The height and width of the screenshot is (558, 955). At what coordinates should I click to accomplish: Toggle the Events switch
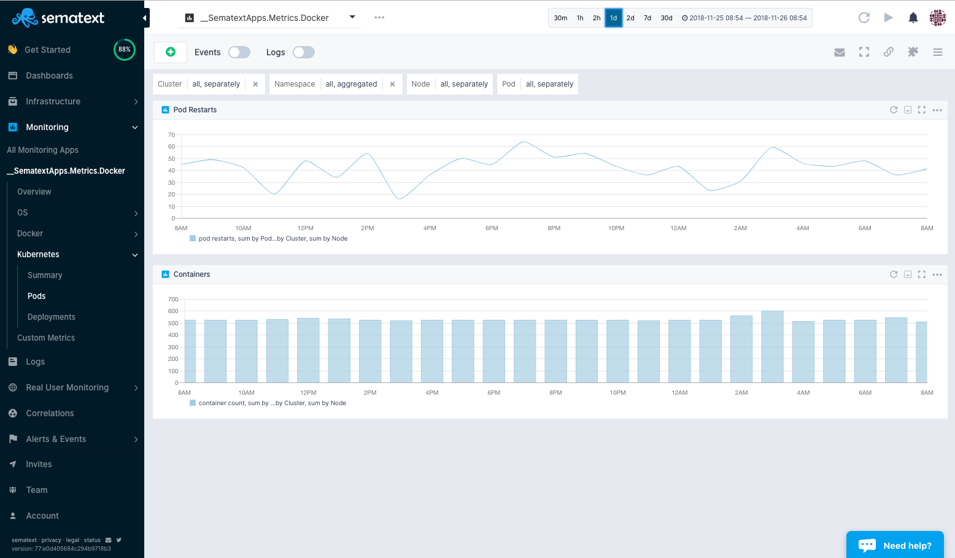tap(239, 52)
